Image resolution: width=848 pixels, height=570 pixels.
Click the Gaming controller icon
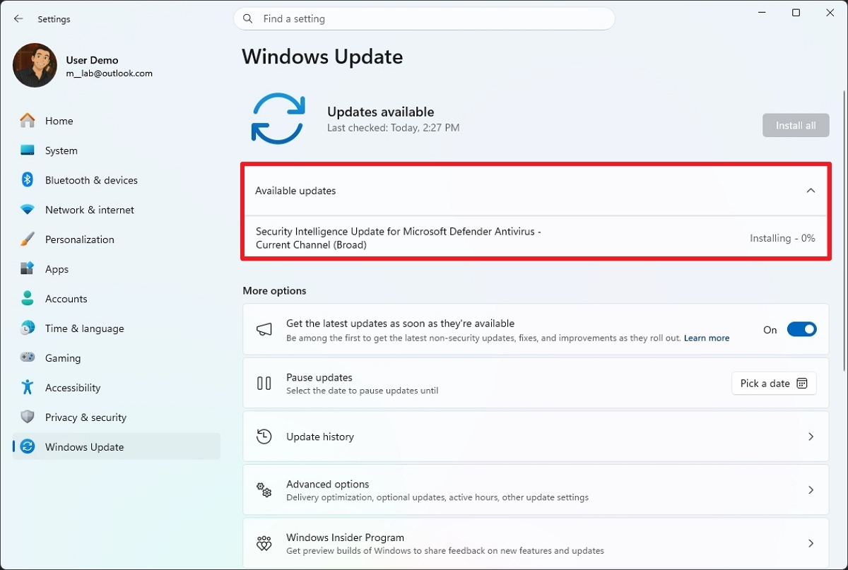(28, 358)
